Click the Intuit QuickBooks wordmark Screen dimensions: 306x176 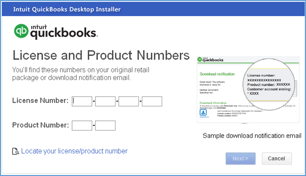point(64,32)
